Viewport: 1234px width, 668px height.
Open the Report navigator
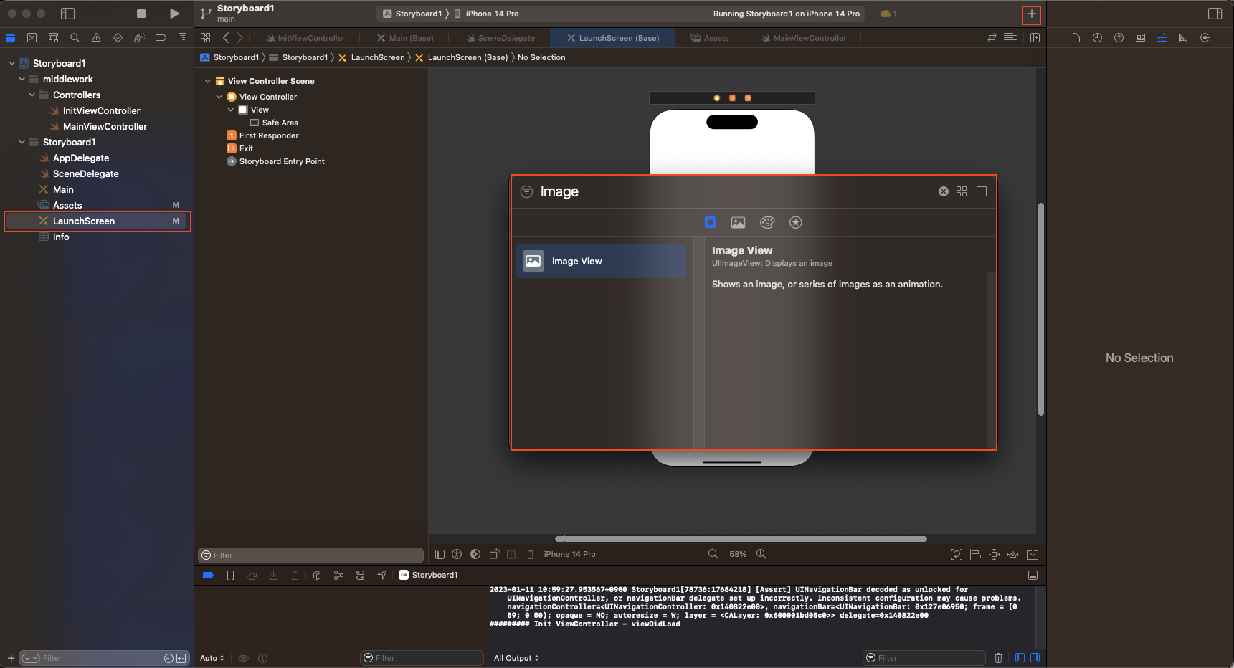click(x=182, y=38)
